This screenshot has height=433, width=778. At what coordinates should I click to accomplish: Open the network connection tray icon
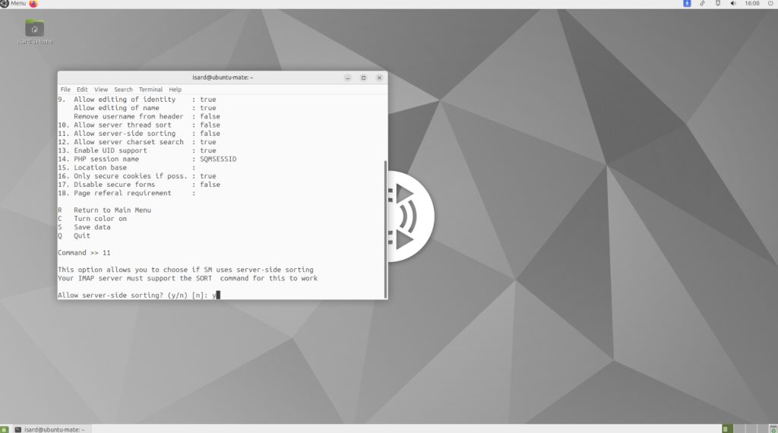[702, 4]
